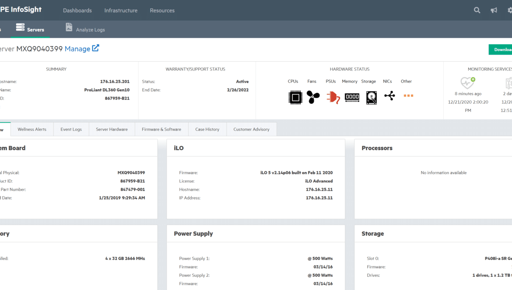Select the summary product ID 867959-B21
Screen dimensions: 512x290
pyautogui.click(x=117, y=98)
